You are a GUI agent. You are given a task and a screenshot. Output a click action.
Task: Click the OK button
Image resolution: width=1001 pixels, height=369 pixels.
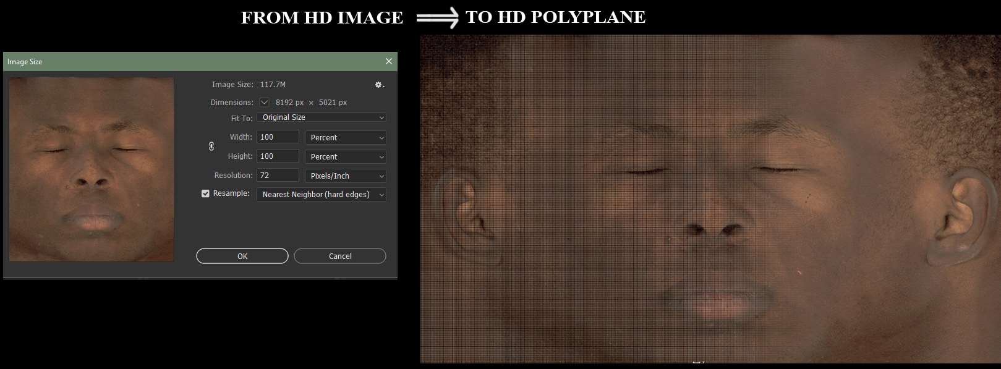point(242,256)
